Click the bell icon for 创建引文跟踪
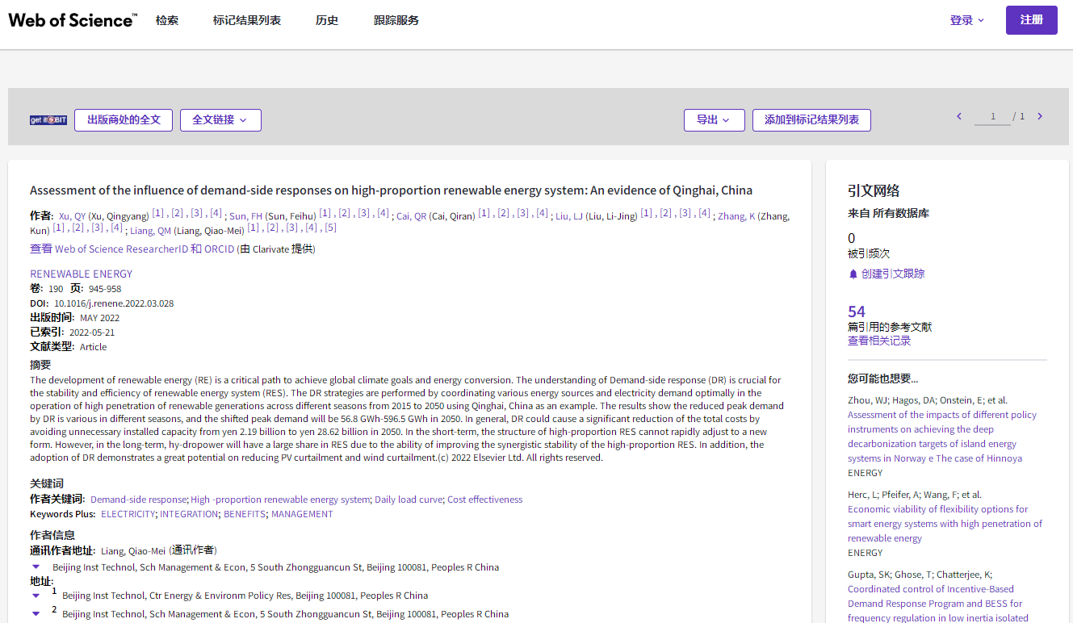 (x=853, y=274)
